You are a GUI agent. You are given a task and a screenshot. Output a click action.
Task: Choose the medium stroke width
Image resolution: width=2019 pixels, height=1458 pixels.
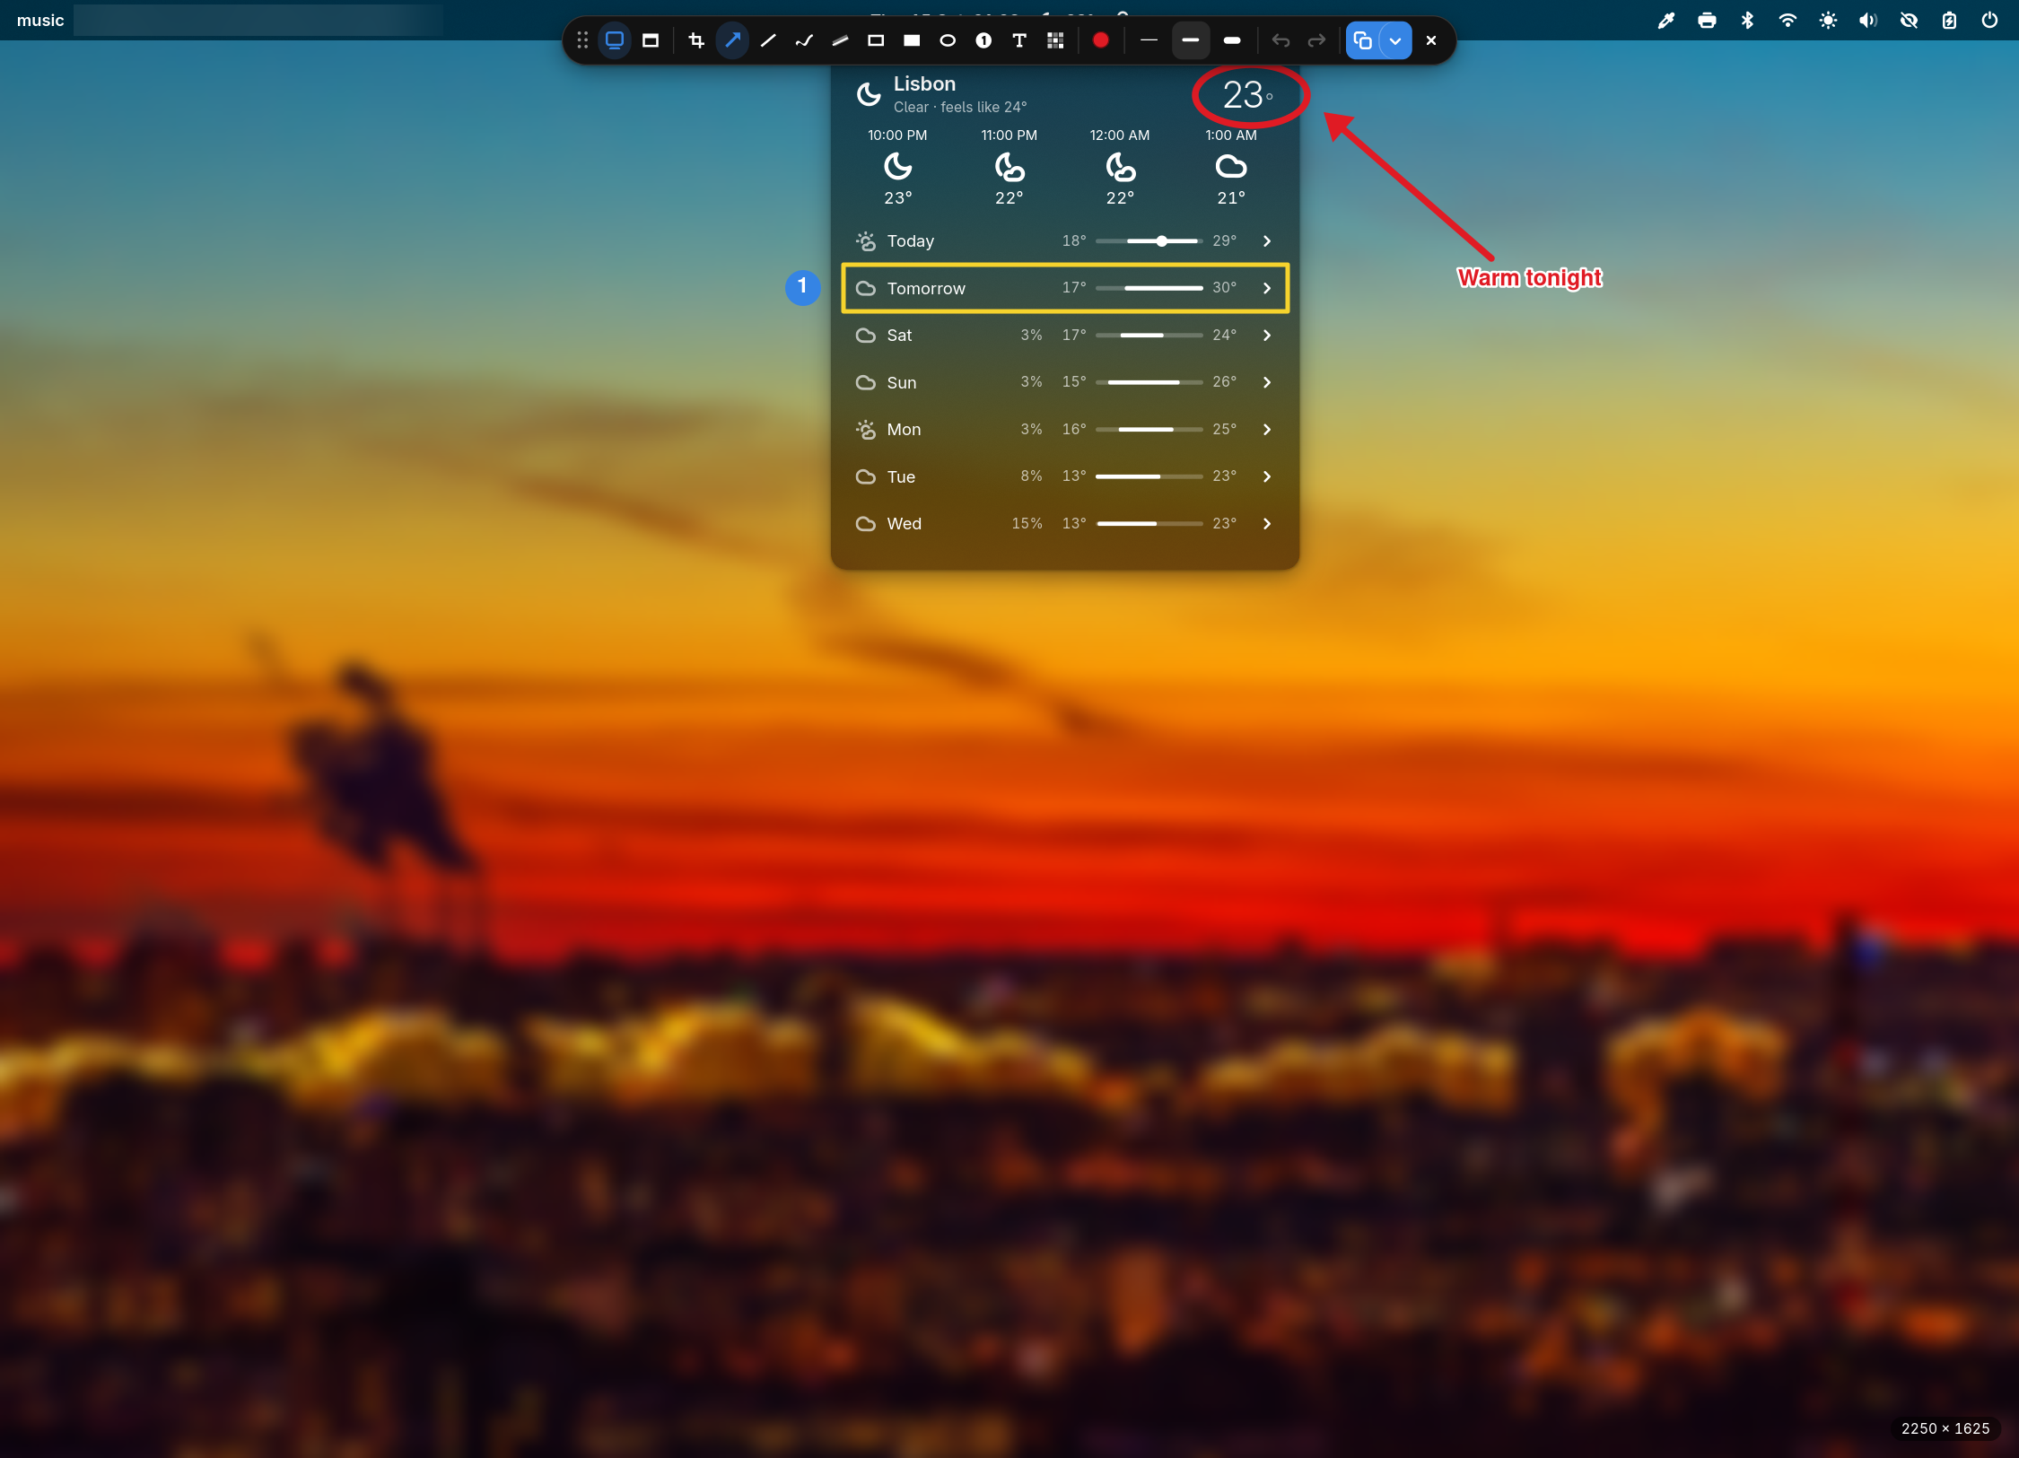pyautogui.click(x=1191, y=40)
